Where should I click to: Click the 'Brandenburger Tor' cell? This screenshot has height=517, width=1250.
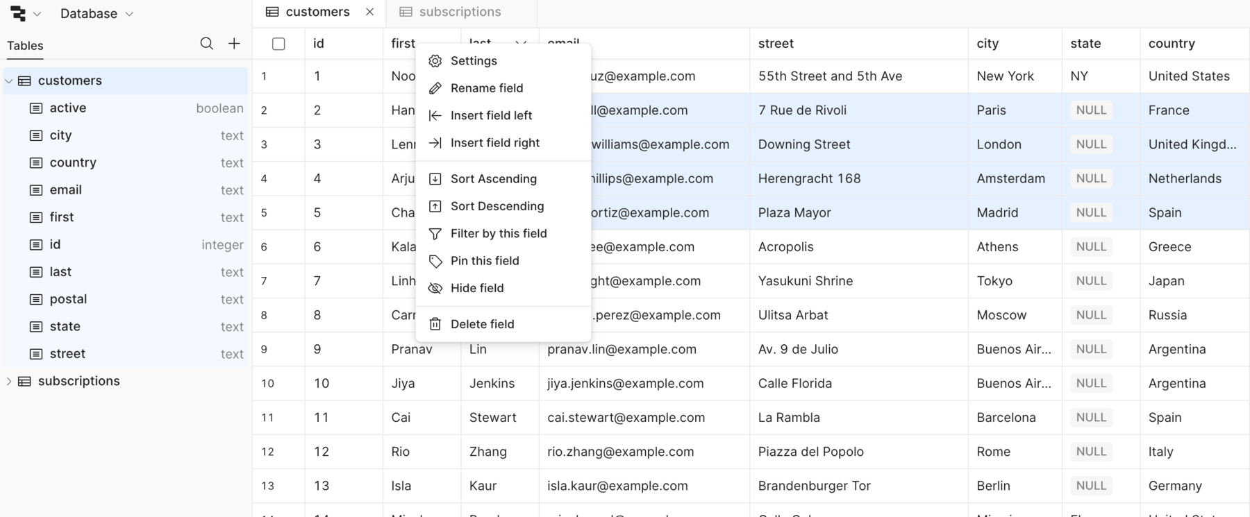coord(859,486)
